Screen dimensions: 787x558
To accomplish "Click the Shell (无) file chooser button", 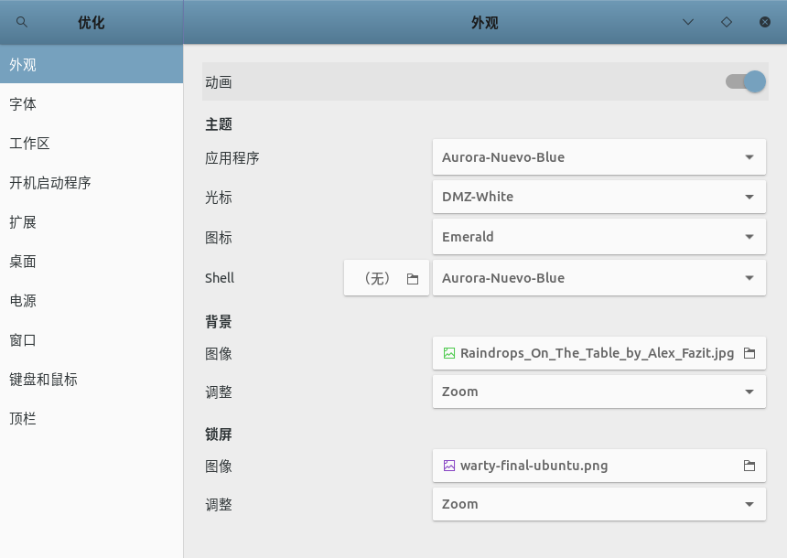I will (x=386, y=277).
